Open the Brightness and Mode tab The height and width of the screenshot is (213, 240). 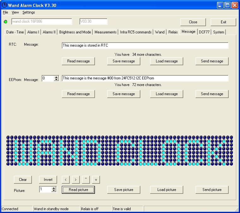point(75,32)
